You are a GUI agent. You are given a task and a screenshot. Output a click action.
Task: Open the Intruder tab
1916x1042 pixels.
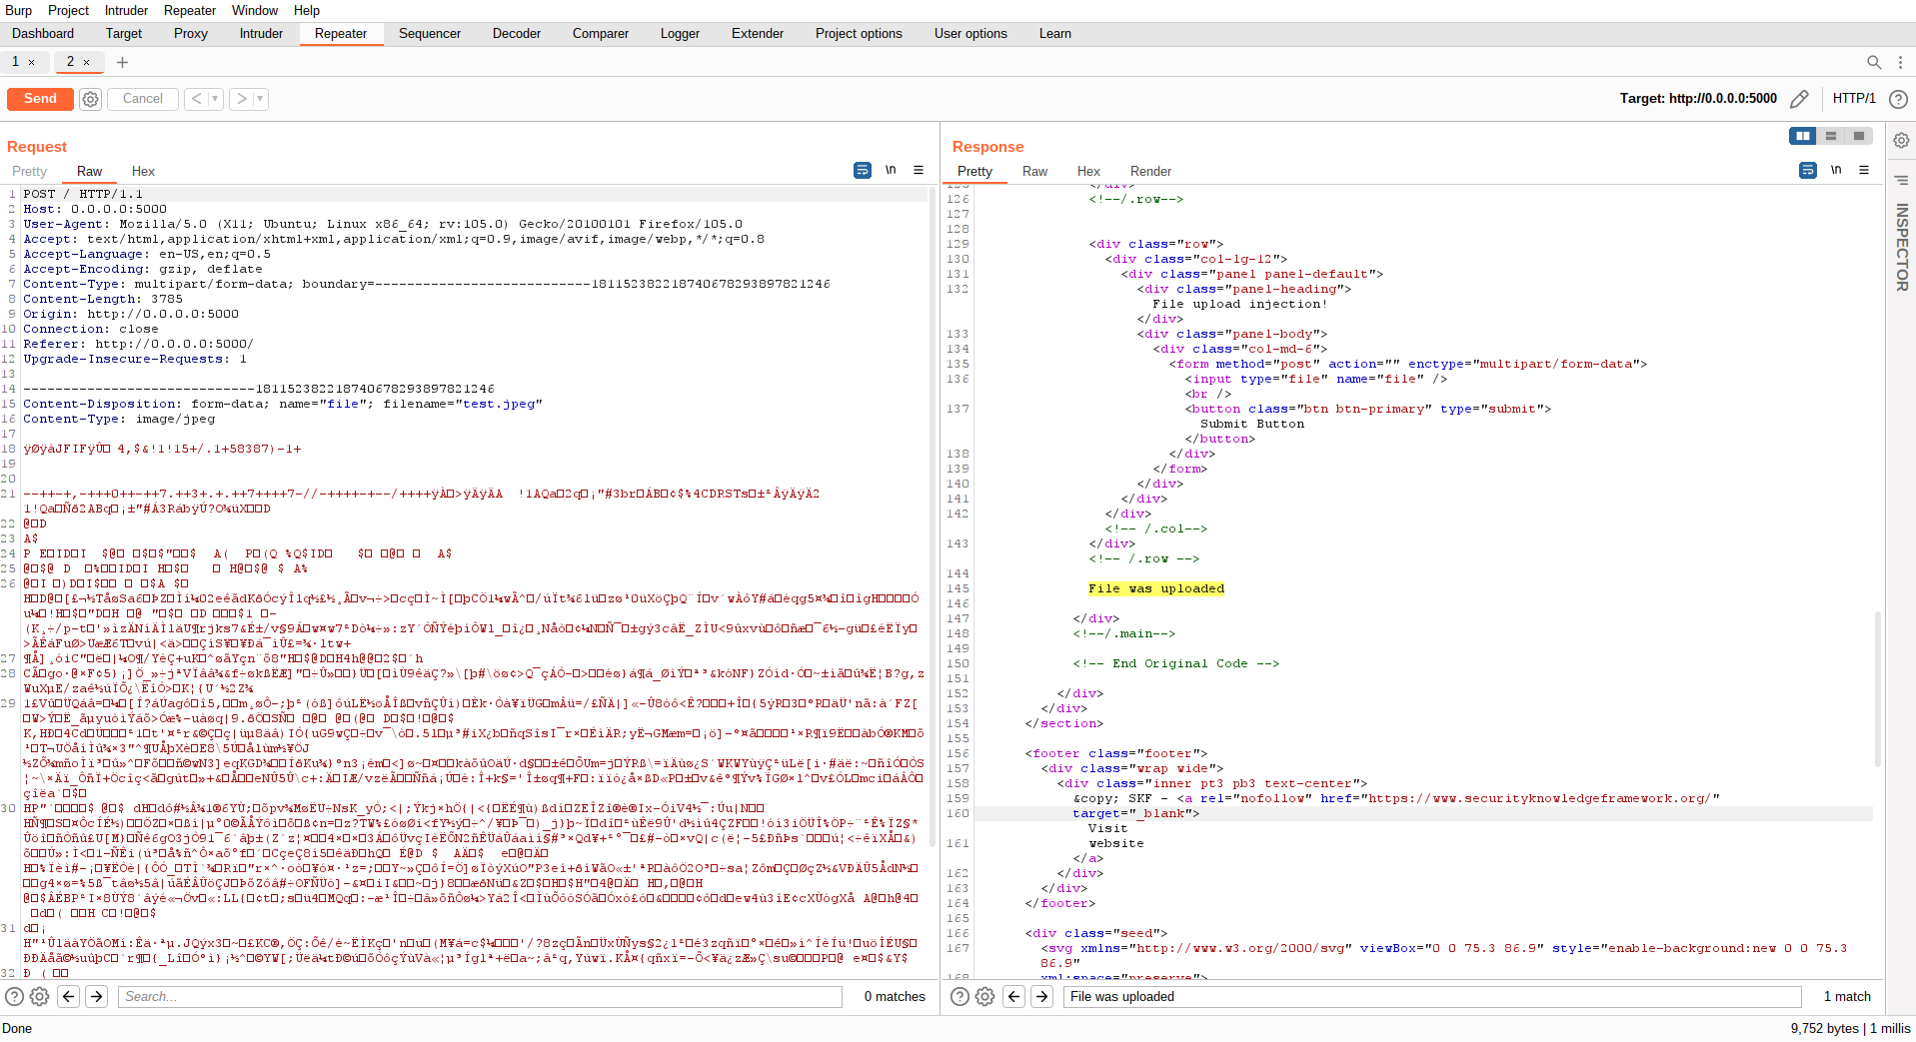261,34
